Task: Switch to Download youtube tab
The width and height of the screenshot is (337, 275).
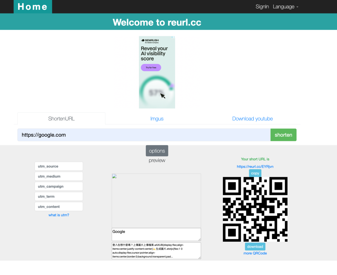Action: [252, 119]
